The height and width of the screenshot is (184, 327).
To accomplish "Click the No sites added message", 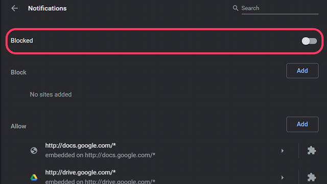I will pyautogui.click(x=51, y=95).
